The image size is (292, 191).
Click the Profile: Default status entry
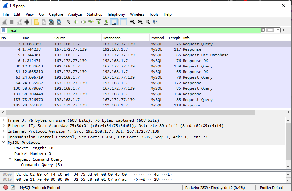coord(272,188)
